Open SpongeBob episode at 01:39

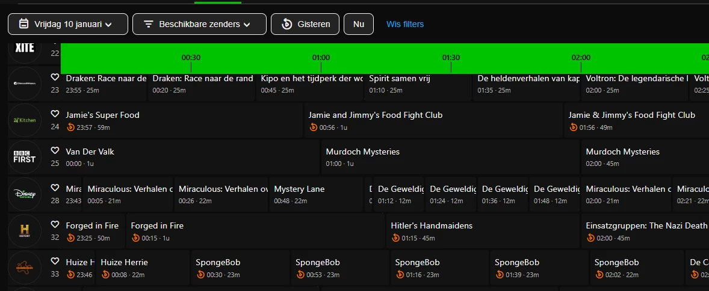(539, 268)
